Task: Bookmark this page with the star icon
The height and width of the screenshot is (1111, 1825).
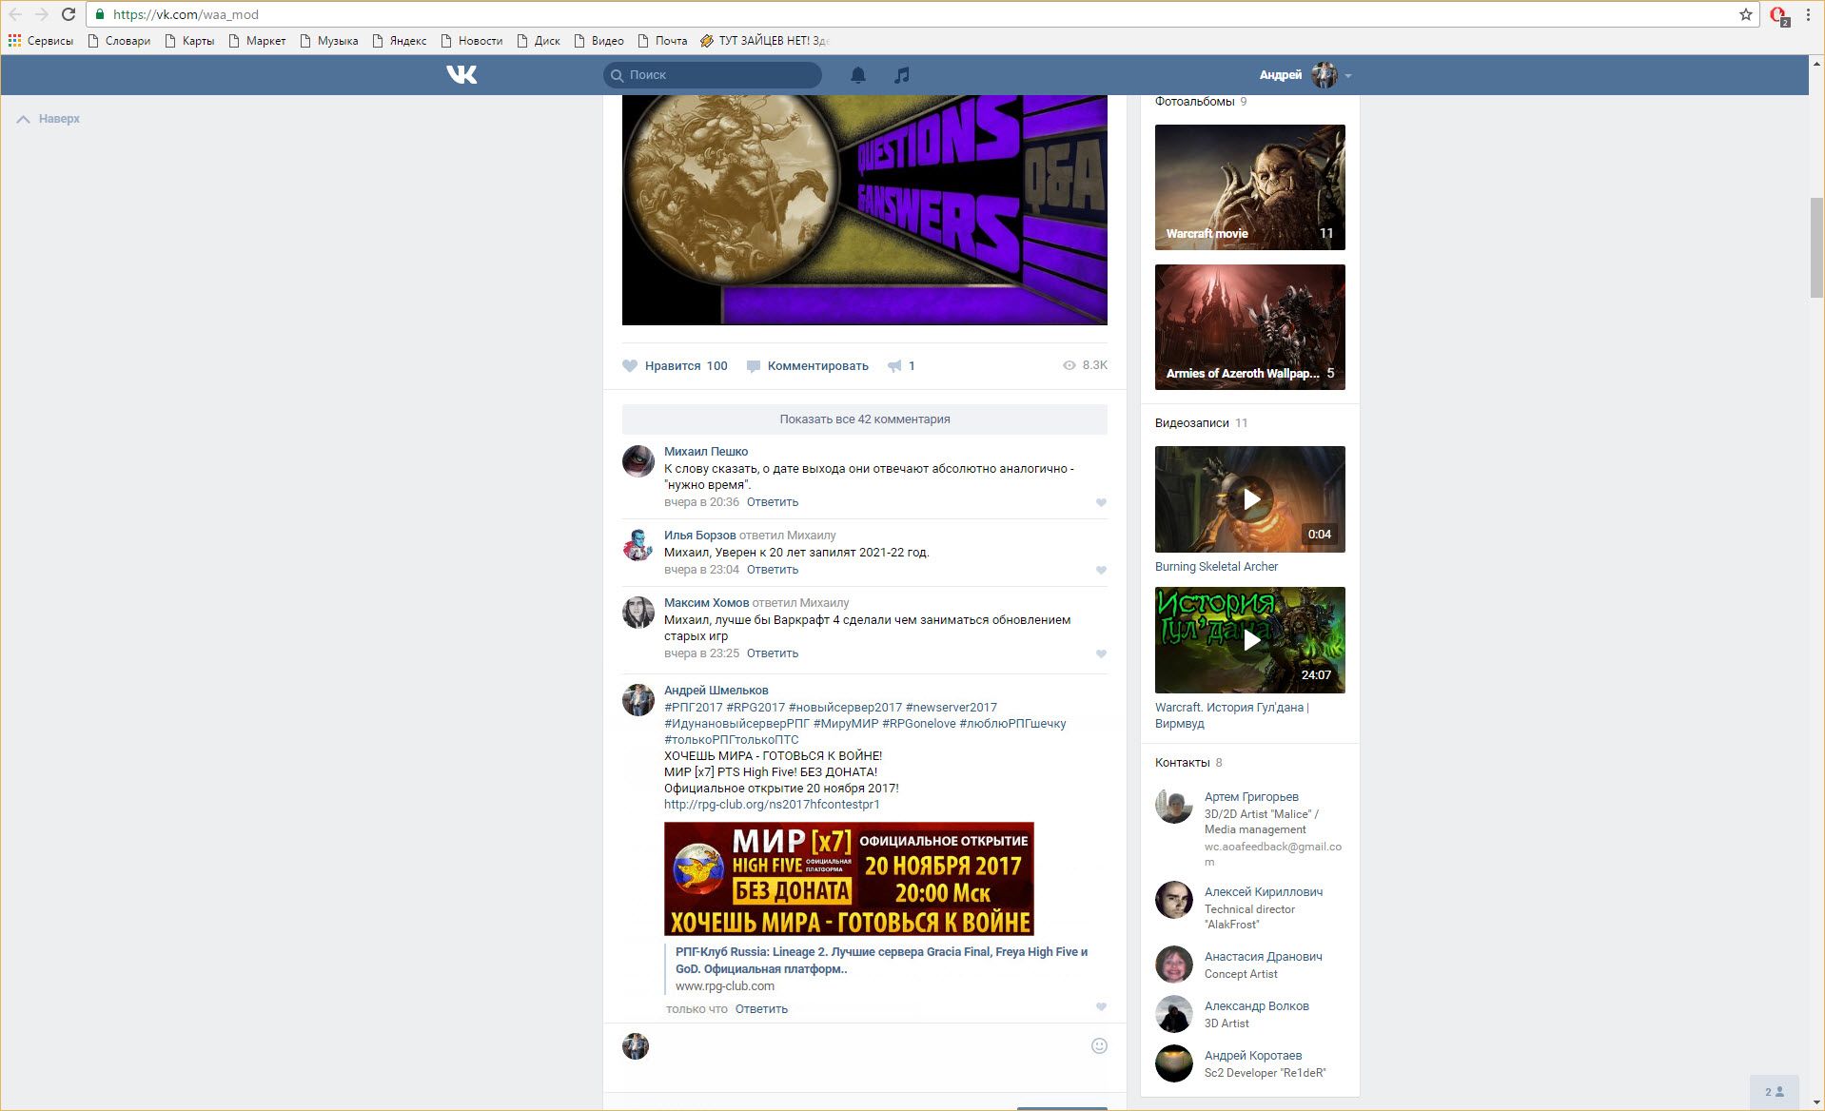Action: [x=1745, y=14]
